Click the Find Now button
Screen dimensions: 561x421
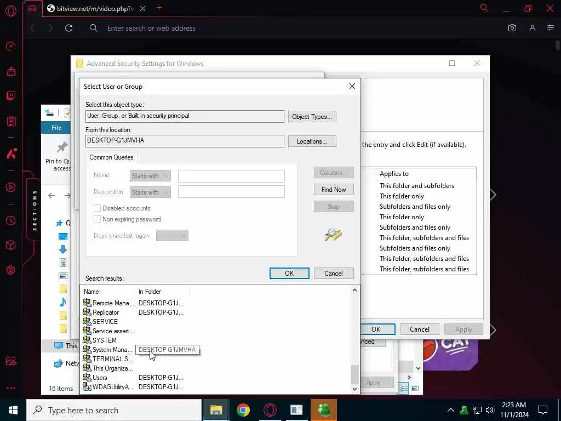334,189
